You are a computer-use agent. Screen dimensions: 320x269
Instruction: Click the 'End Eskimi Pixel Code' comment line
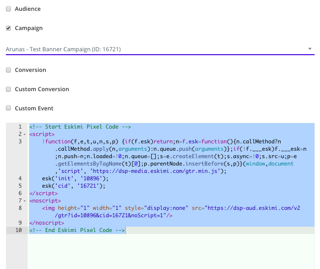[77, 230]
